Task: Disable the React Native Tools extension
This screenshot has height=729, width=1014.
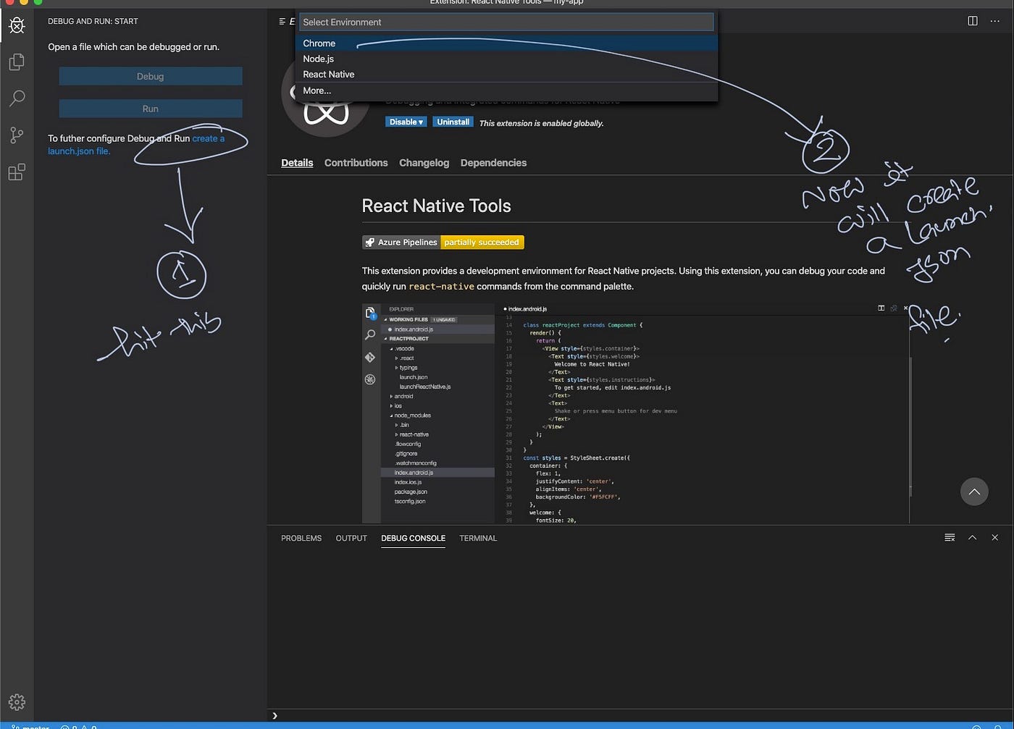Action: 401,122
